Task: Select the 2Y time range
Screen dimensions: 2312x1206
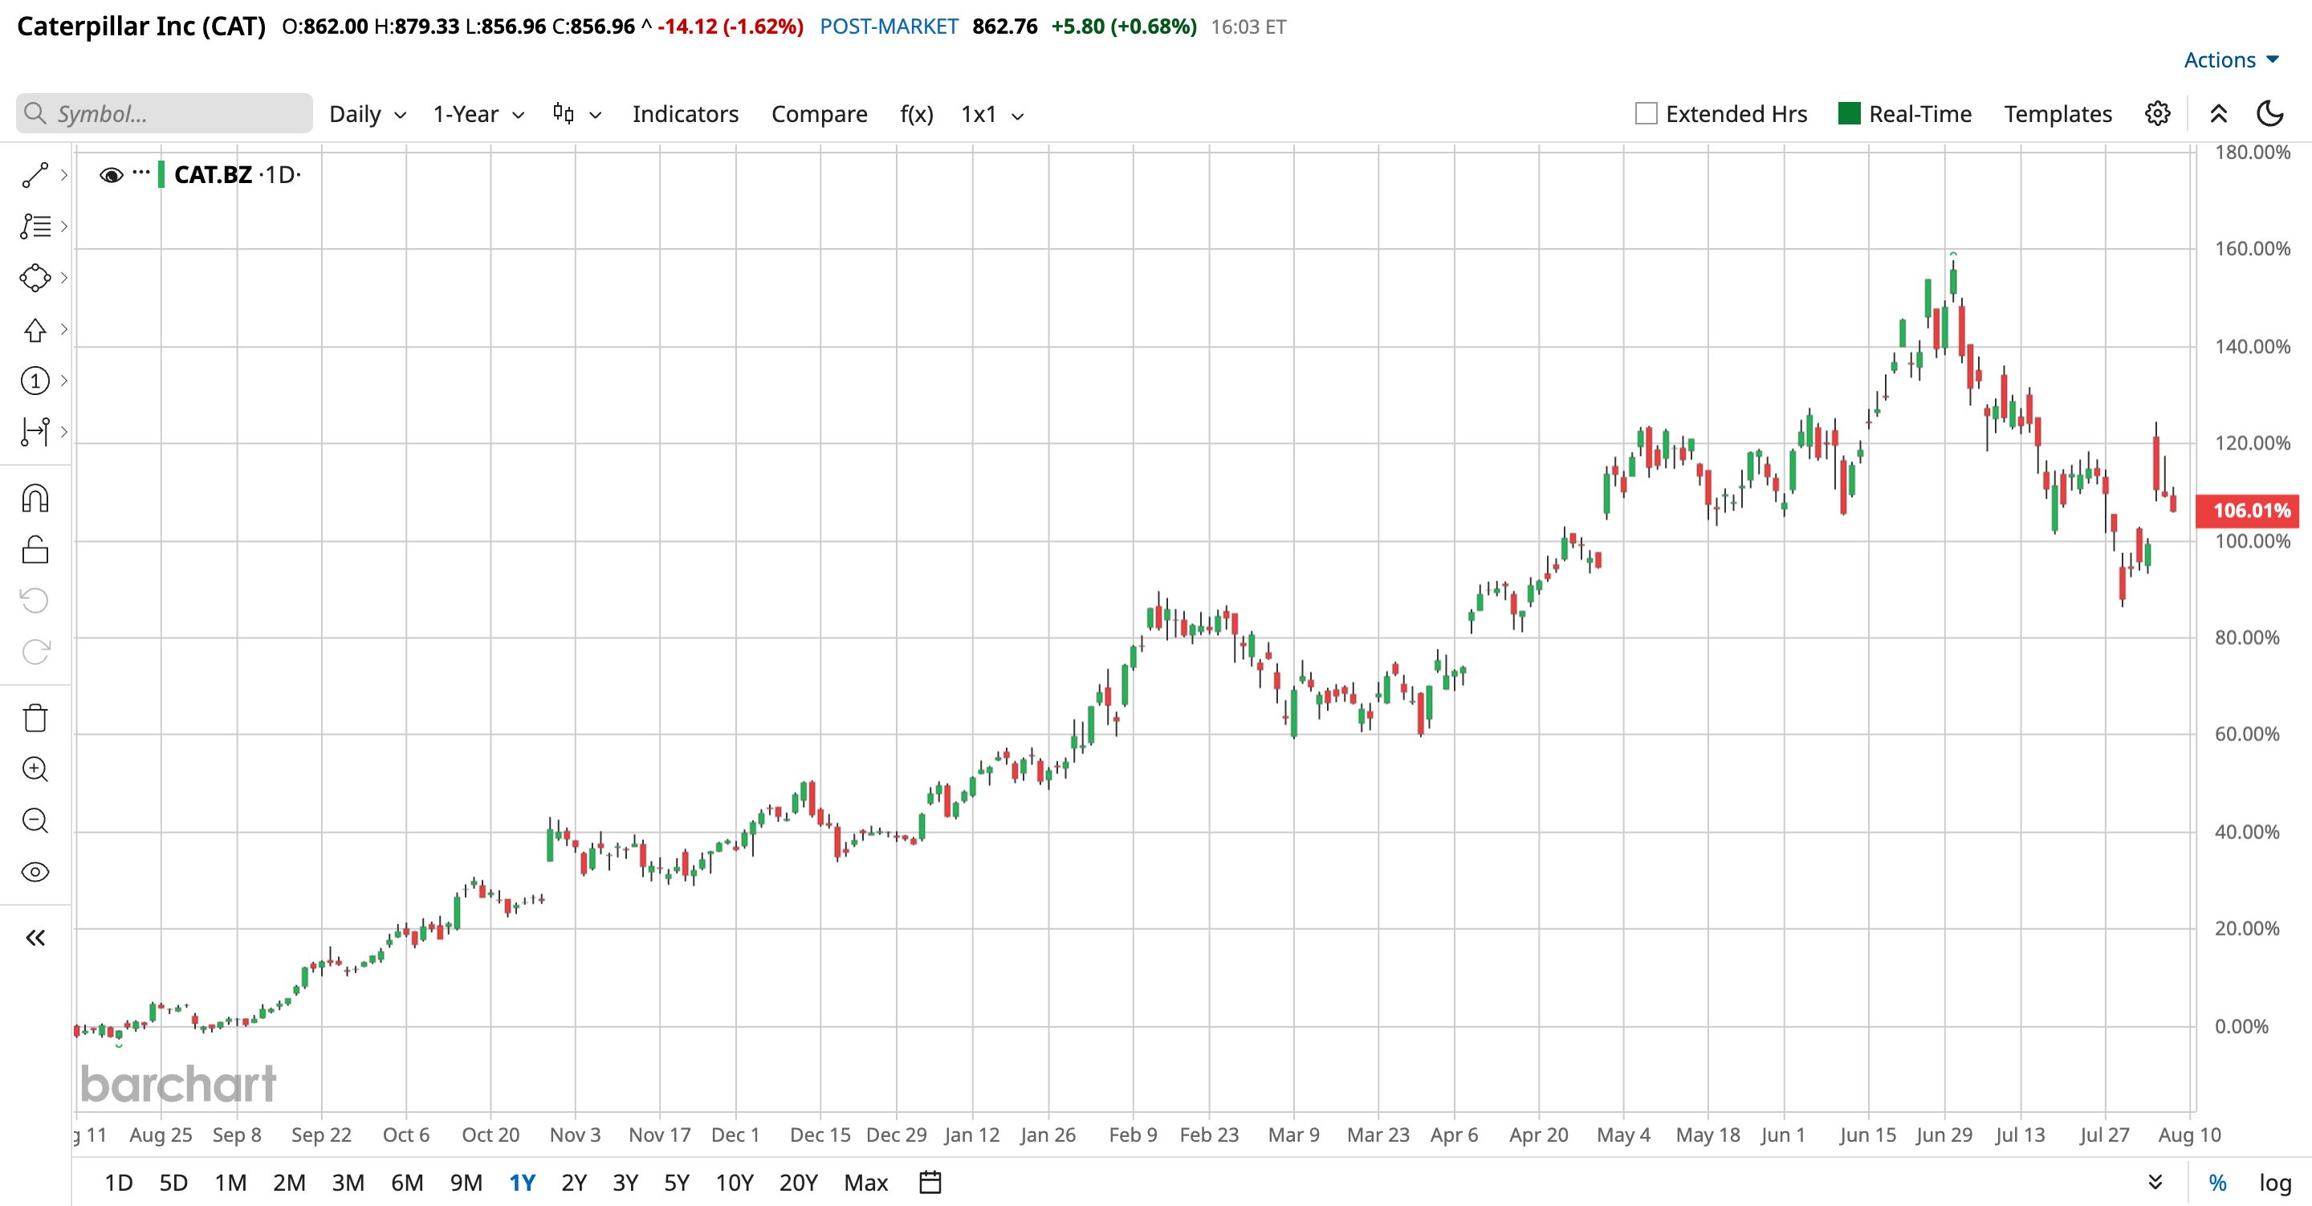Action: point(573,1183)
